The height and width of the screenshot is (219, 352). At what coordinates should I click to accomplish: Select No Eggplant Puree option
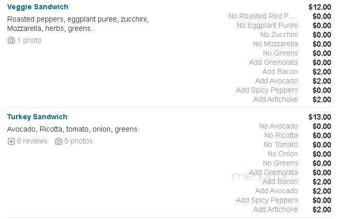(267, 25)
